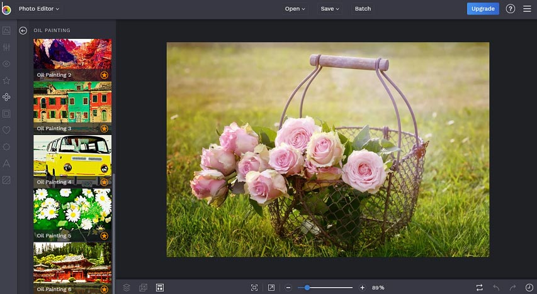
Task: Toggle the touch-up eye sidebar icon
Action: (6, 64)
